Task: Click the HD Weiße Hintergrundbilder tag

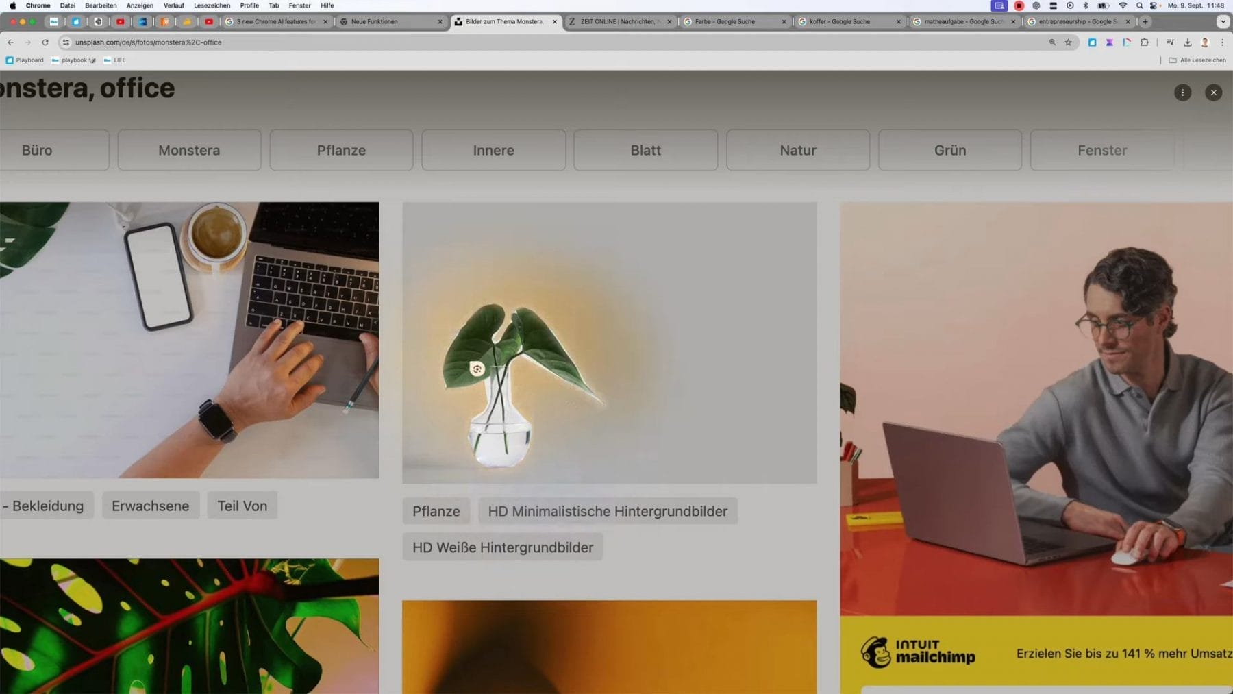Action: point(502,547)
